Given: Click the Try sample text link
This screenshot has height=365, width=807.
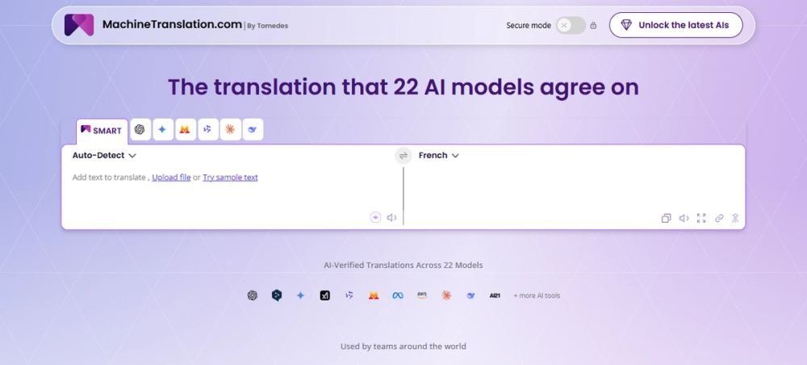Looking at the screenshot, I should click(x=230, y=177).
